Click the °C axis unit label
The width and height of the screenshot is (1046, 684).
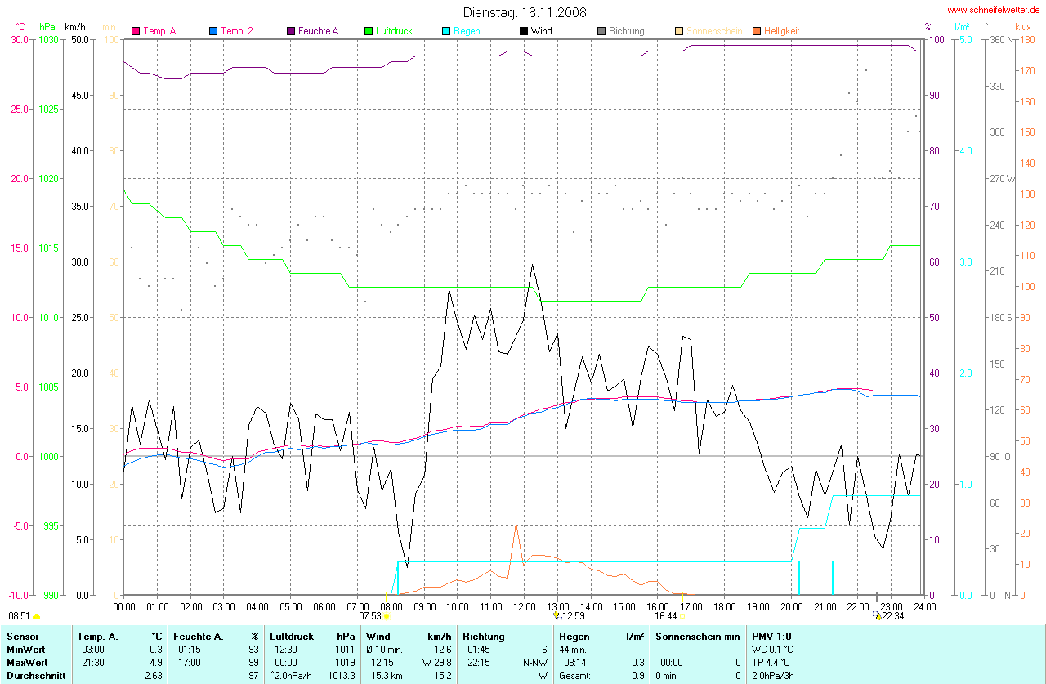pyautogui.click(x=20, y=27)
